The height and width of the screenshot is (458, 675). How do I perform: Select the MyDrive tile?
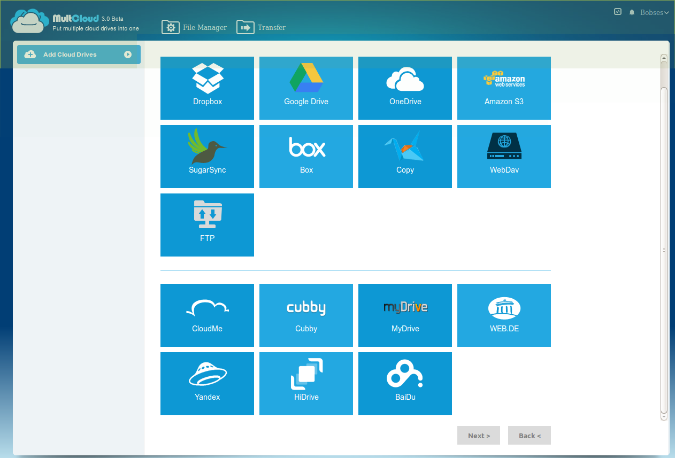(x=405, y=315)
